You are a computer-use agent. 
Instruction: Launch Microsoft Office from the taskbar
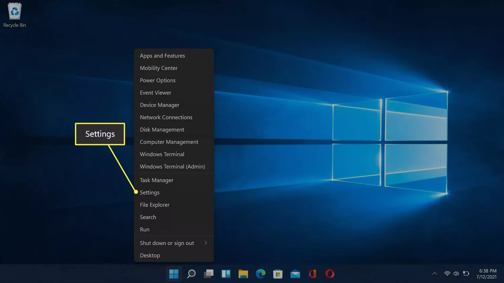tap(312, 274)
